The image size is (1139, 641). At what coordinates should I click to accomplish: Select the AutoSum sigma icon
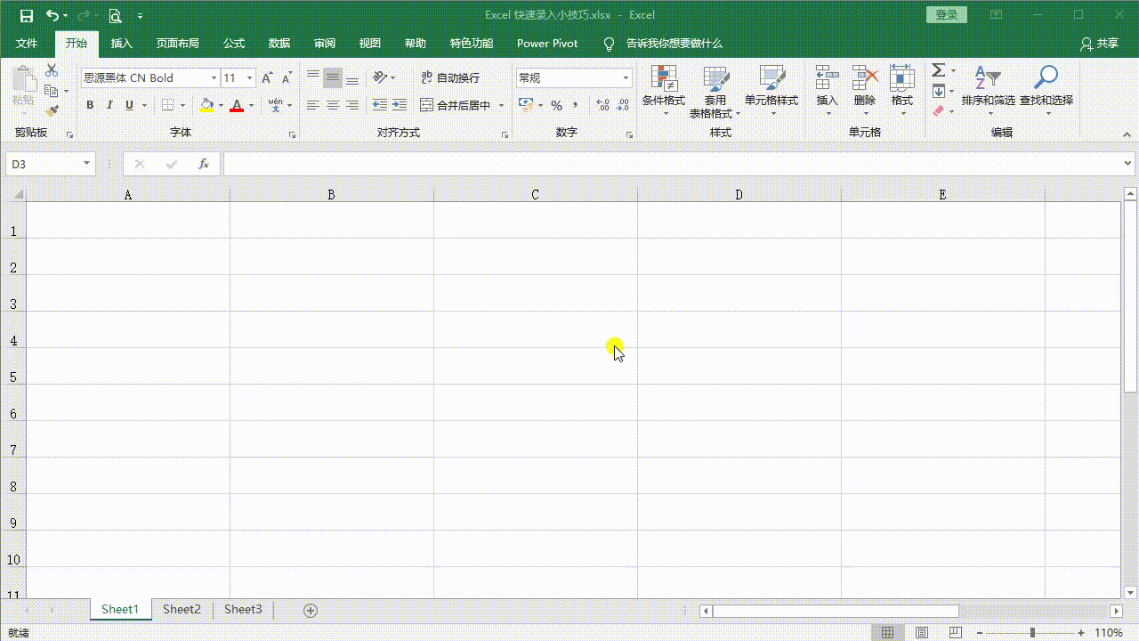tap(937, 71)
